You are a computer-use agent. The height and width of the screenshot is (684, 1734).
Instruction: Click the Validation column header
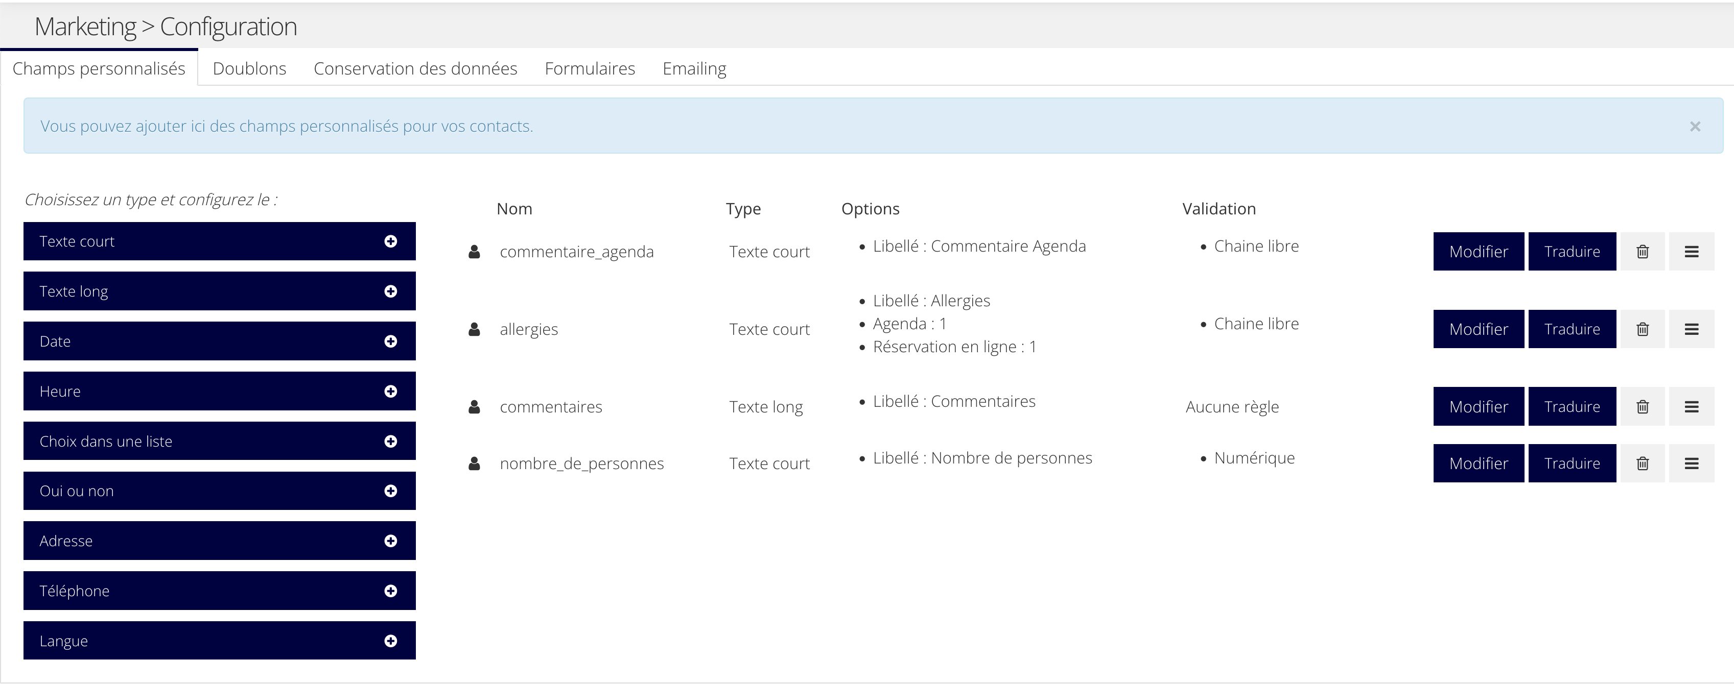1219,209
